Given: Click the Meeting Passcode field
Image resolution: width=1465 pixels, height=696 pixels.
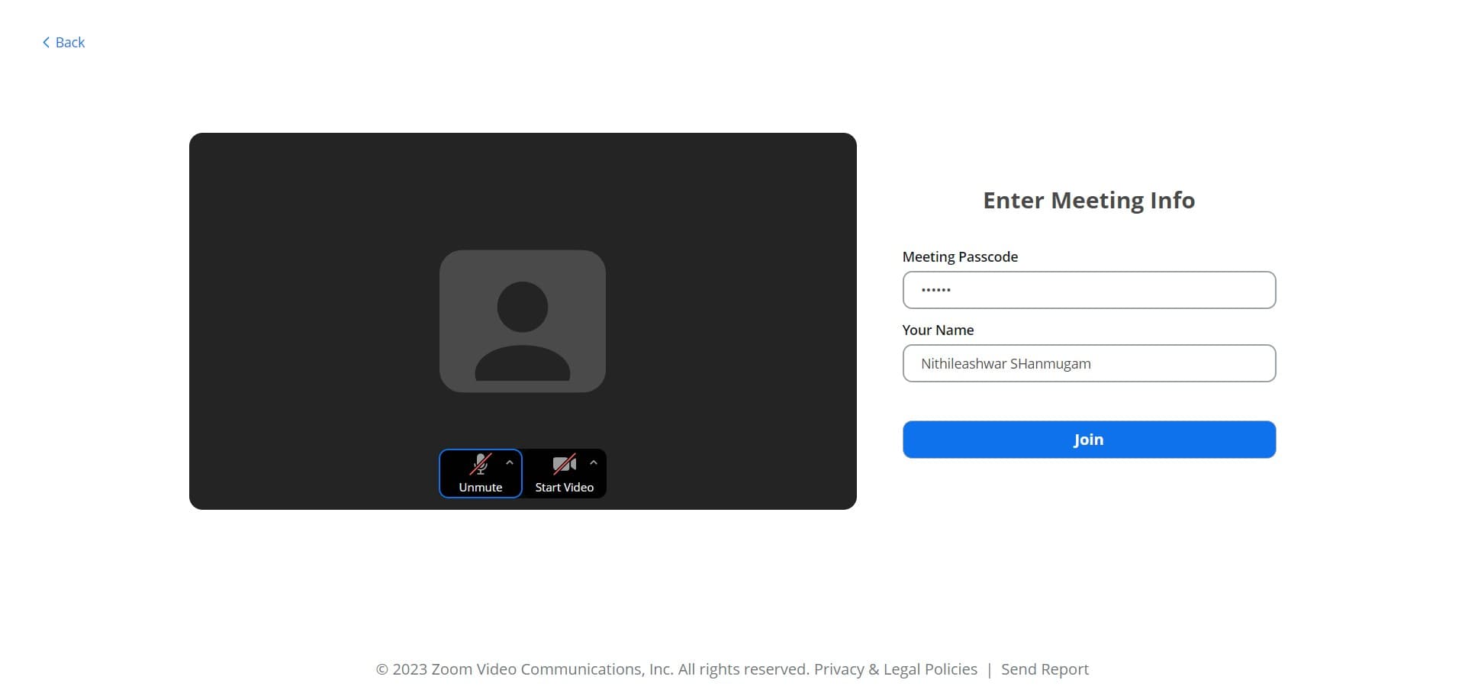Looking at the screenshot, I should click(x=1088, y=290).
